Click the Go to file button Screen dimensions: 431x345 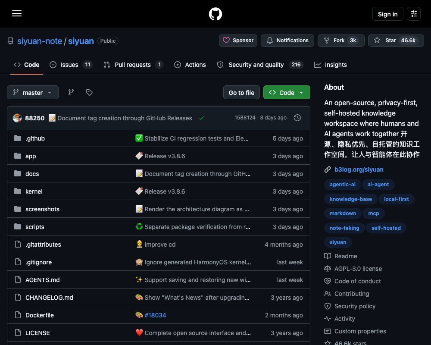[241, 92]
